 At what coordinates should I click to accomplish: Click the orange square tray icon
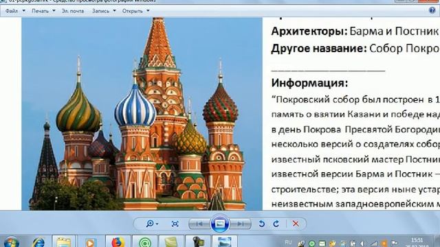384,244
